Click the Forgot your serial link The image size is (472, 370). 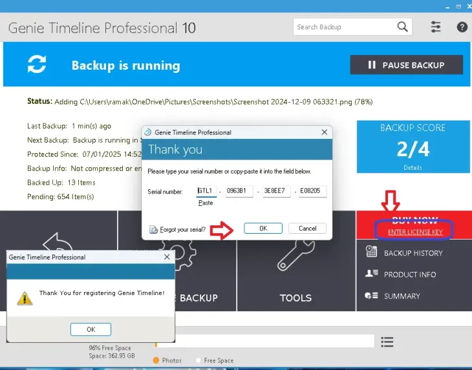pyautogui.click(x=182, y=229)
